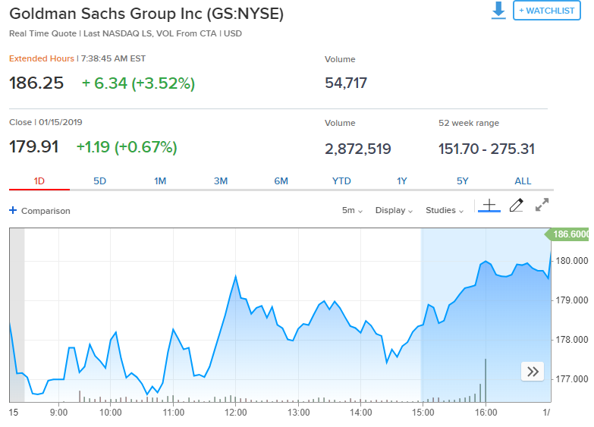Open the 5m interval dropdown
The image size is (594, 427).
tap(352, 210)
